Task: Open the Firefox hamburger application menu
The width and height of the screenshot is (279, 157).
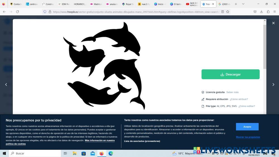Action: (x=275, y=12)
